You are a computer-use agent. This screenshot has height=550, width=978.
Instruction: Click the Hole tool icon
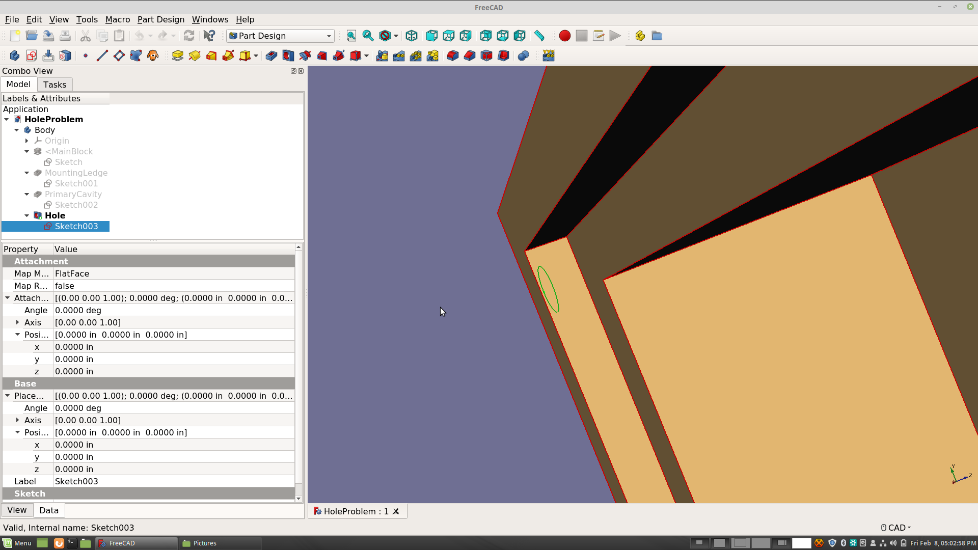pyautogui.click(x=288, y=56)
